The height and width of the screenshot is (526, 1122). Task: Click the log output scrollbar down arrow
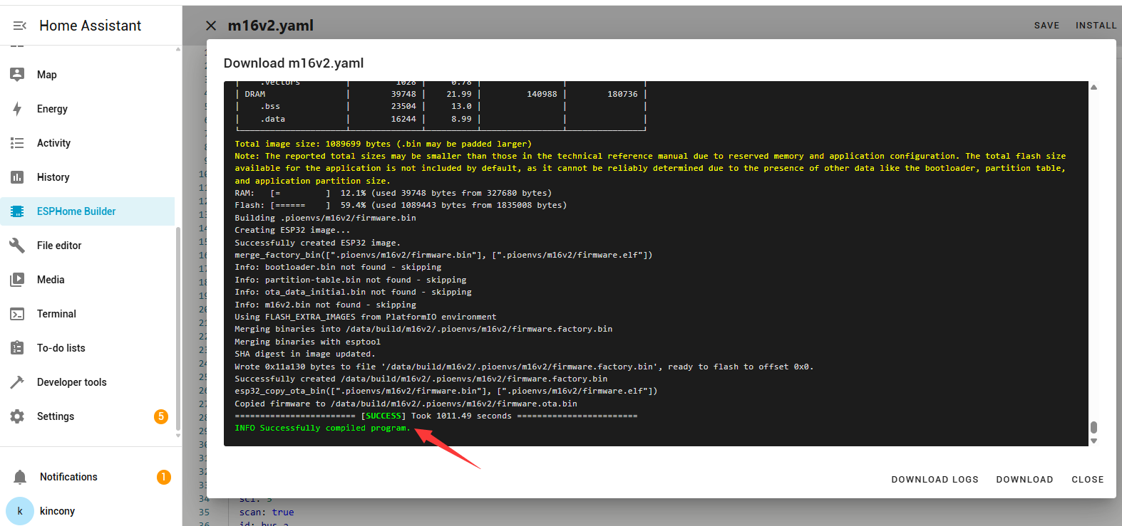[1093, 441]
